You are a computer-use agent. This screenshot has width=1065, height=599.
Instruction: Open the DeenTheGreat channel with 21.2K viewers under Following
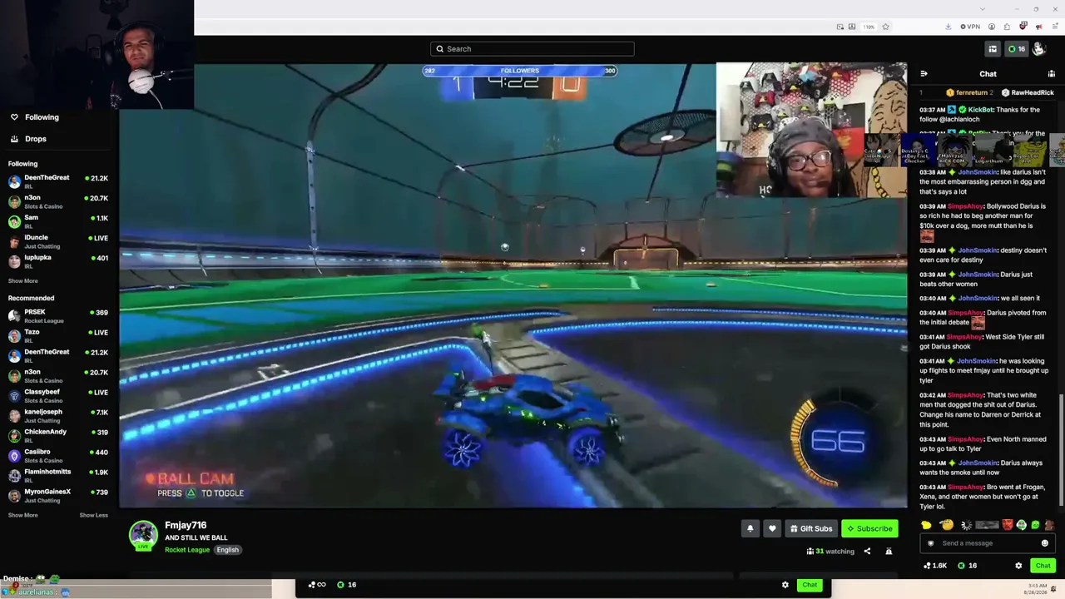[x=58, y=181]
